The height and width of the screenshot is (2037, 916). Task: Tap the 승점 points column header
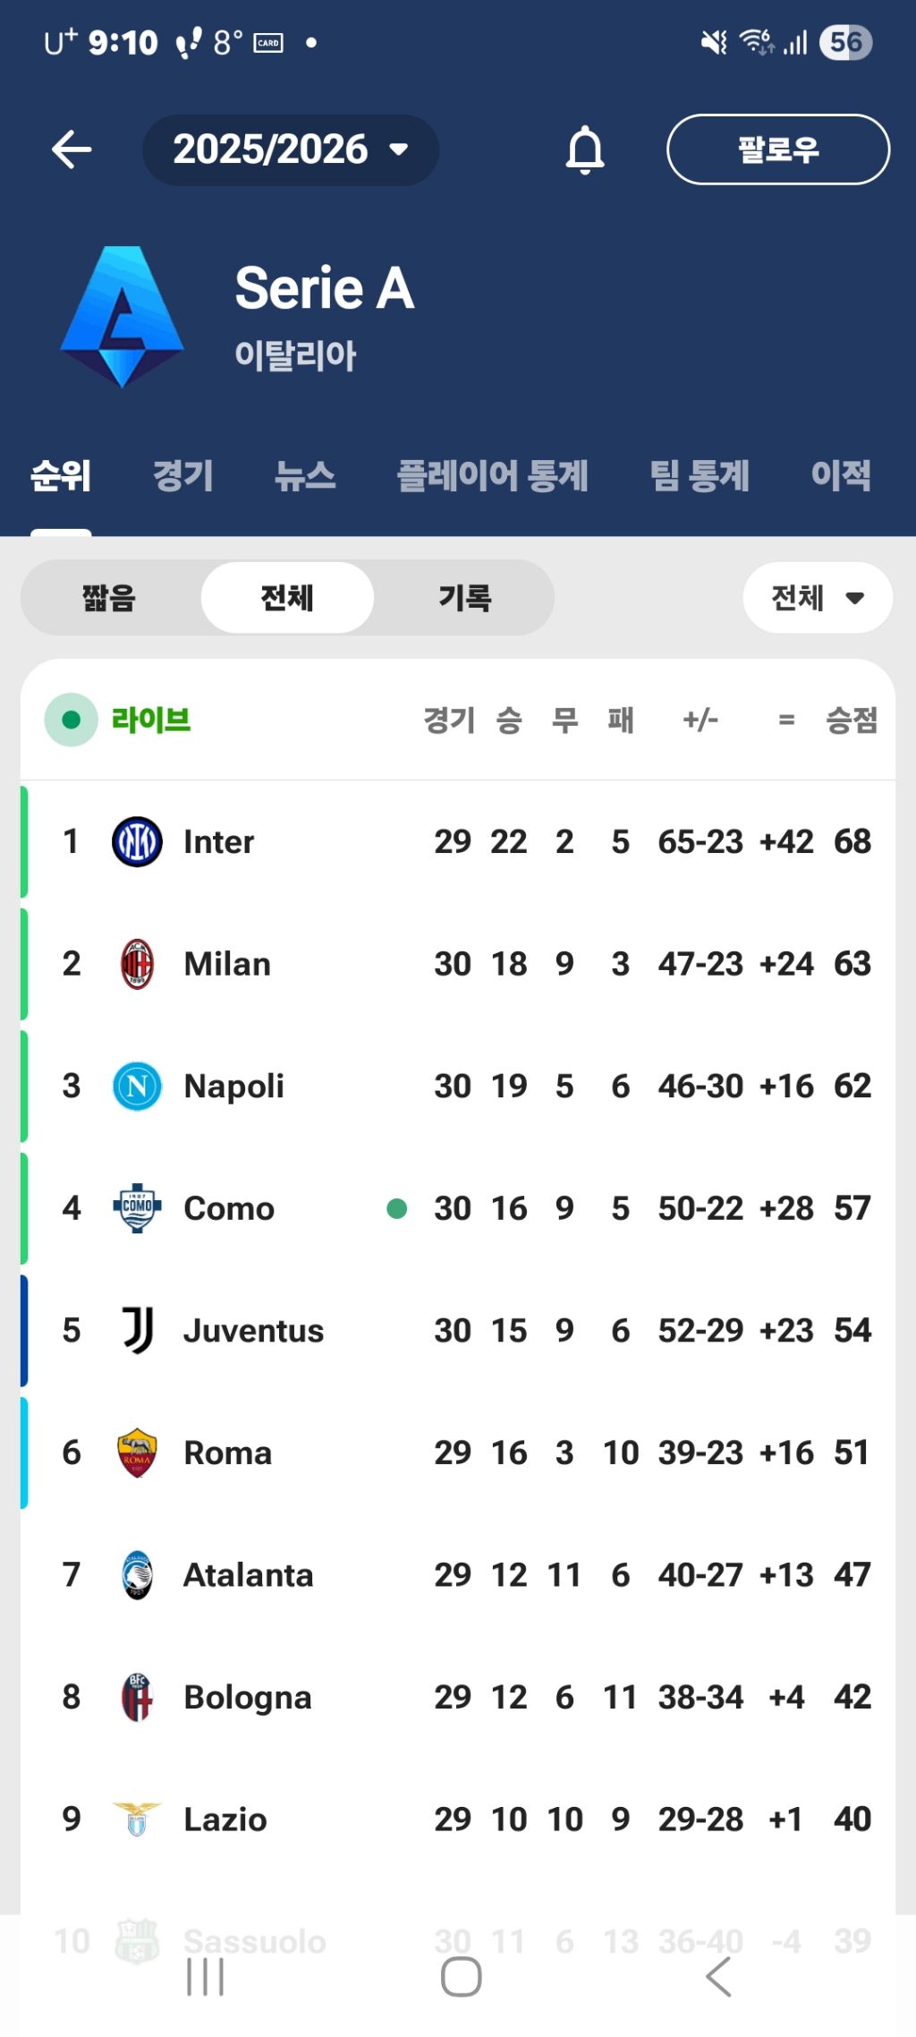[x=851, y=720]
